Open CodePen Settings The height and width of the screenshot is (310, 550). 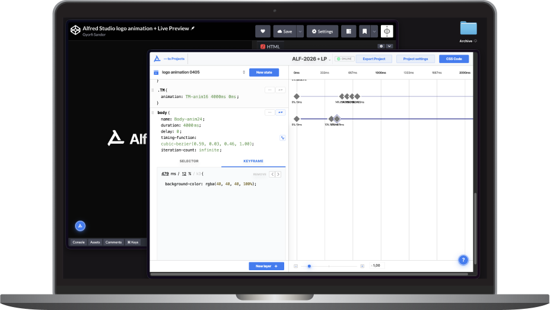point(322,31)
